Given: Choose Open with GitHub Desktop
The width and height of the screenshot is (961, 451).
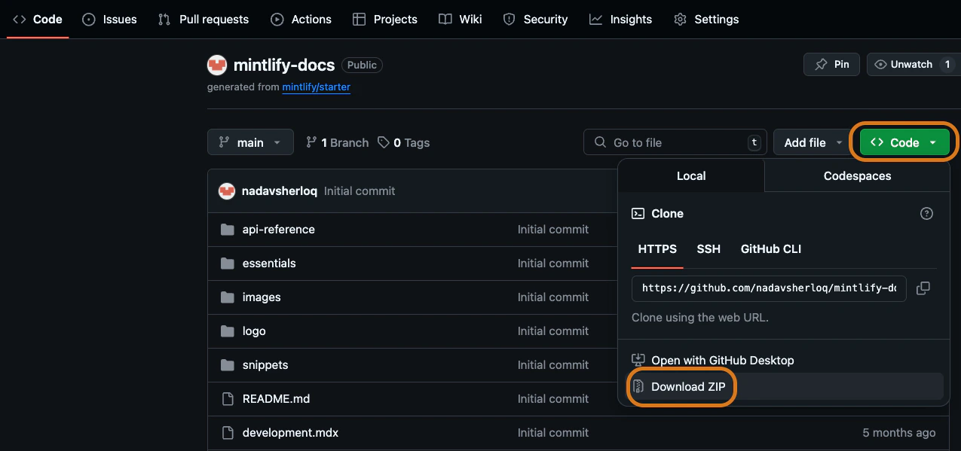Looking at the screenshot, I should [x=785, y=361].
